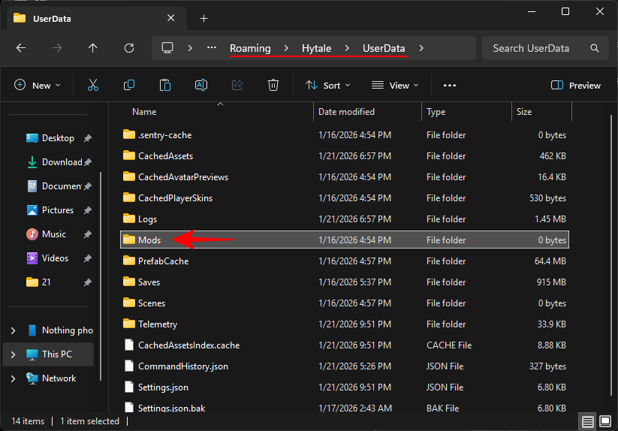Click the Copy icon in toolbar

click(129, 86)
